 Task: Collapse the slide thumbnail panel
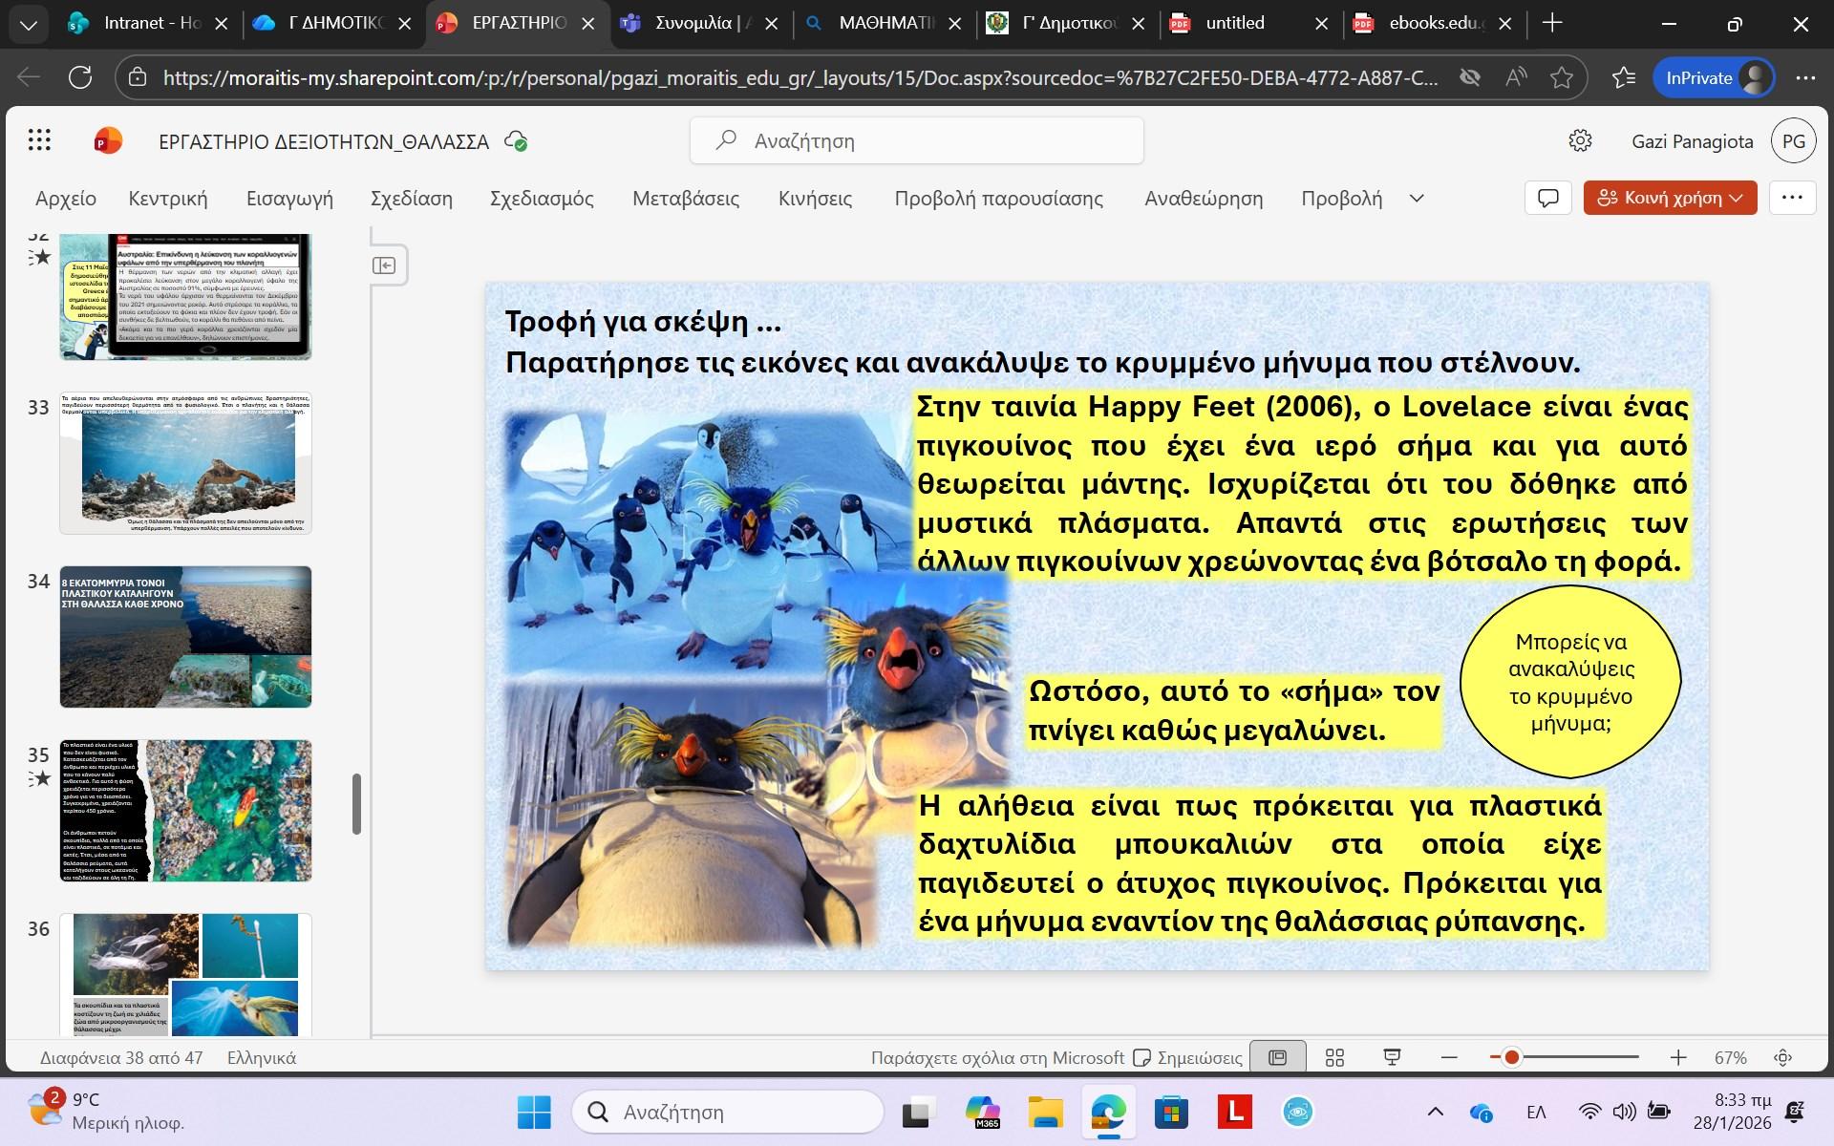(384, 265)
